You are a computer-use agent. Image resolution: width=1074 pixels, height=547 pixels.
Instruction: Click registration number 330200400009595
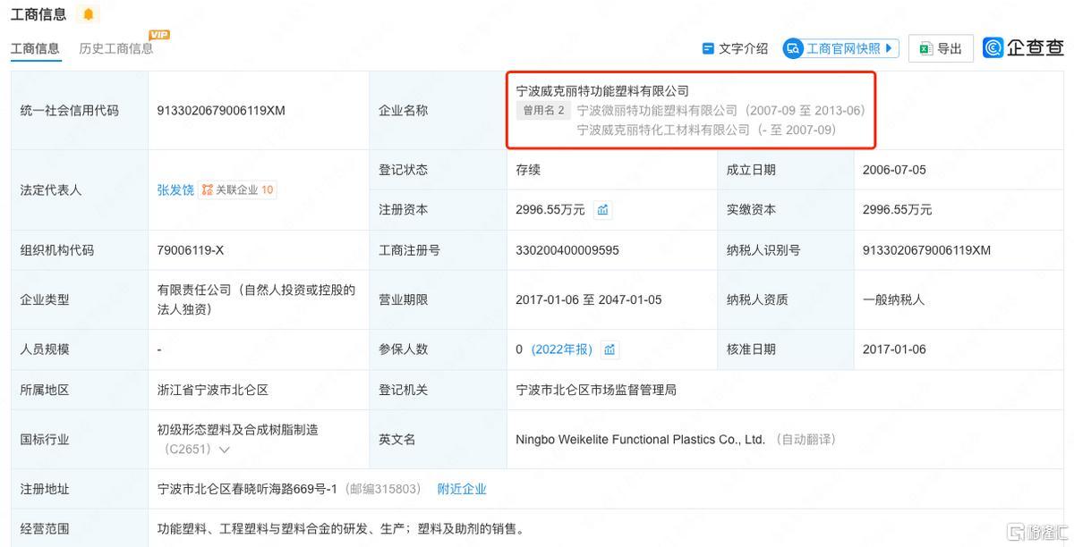(567, 250)
